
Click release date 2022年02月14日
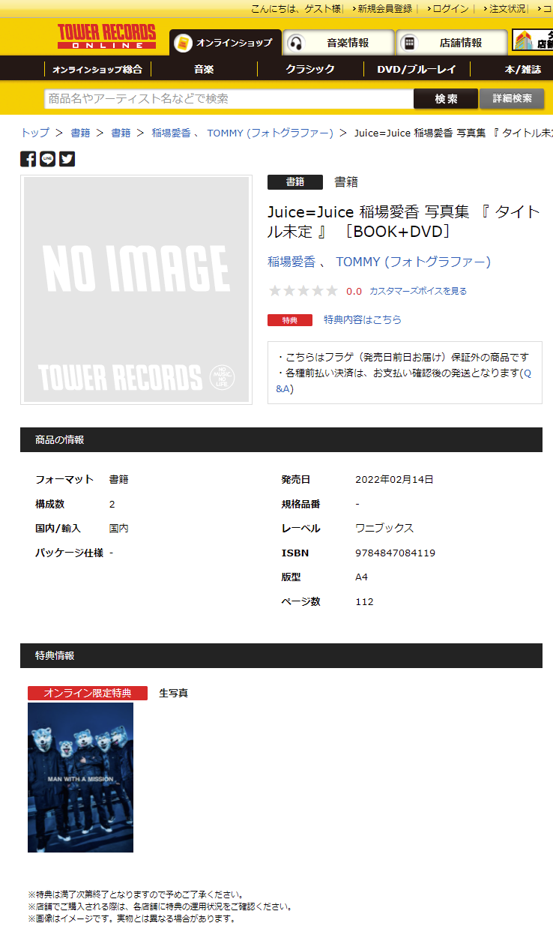coord(394,480)
